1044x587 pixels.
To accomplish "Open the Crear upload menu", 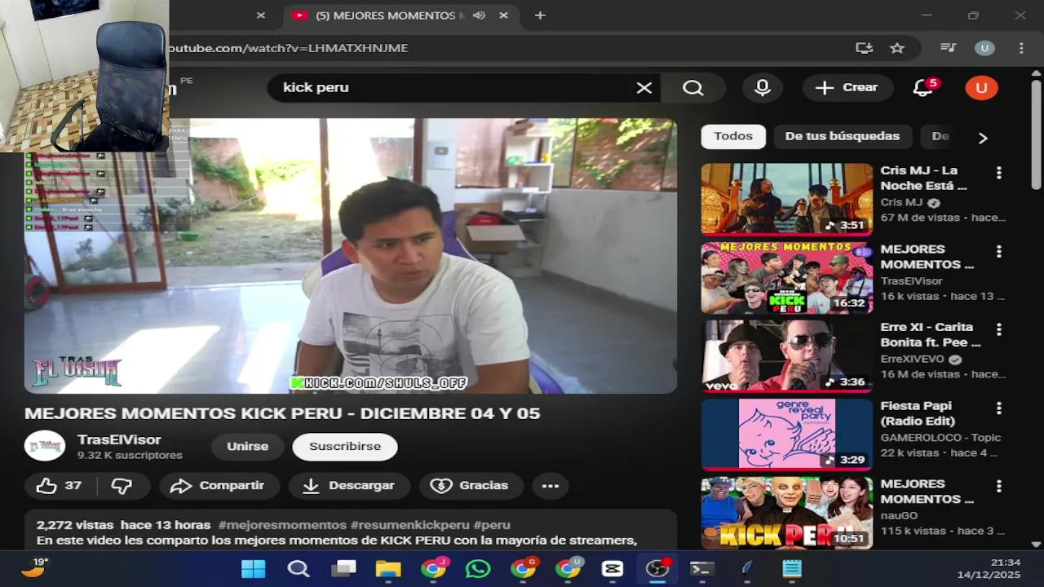I will tap(847, 87).
